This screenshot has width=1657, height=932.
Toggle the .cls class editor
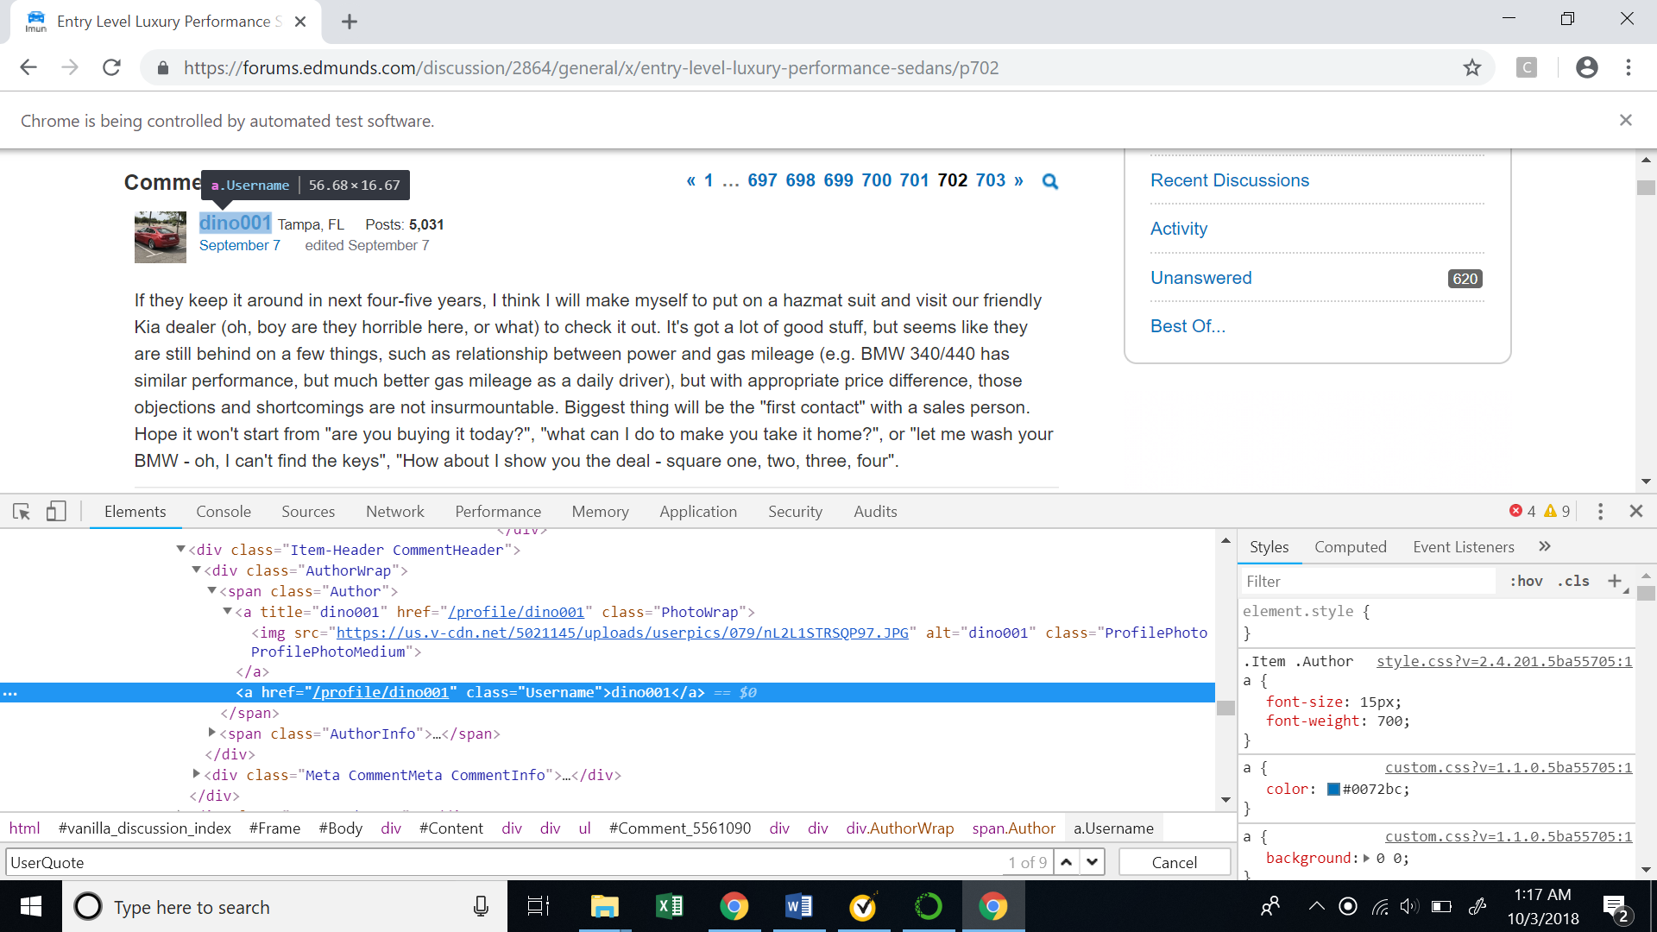(x=1573, y=581)
